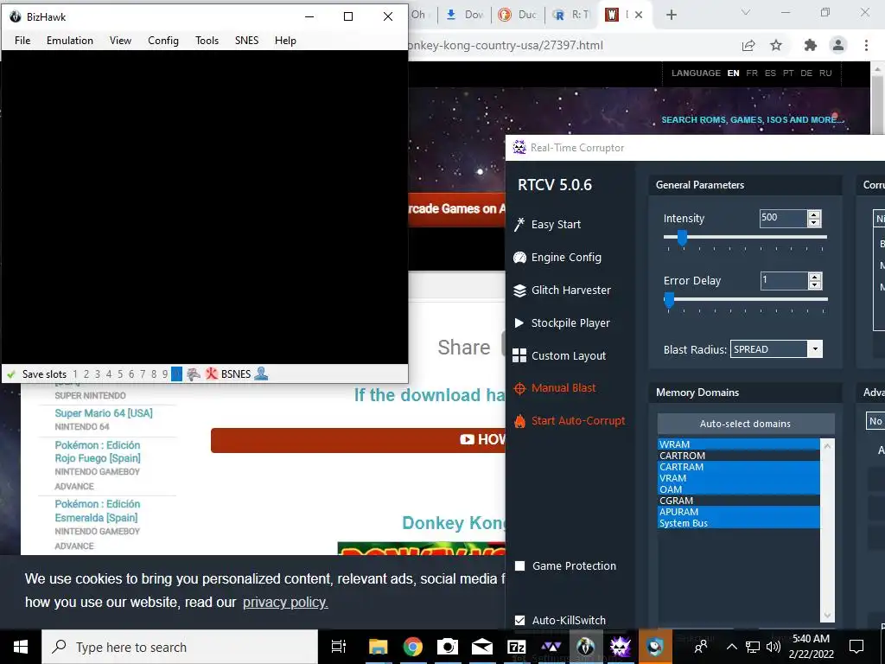Open BizHawk Config menu
Image resolution: width=885 pixels, height=664 pixels.
click(163, 41)
